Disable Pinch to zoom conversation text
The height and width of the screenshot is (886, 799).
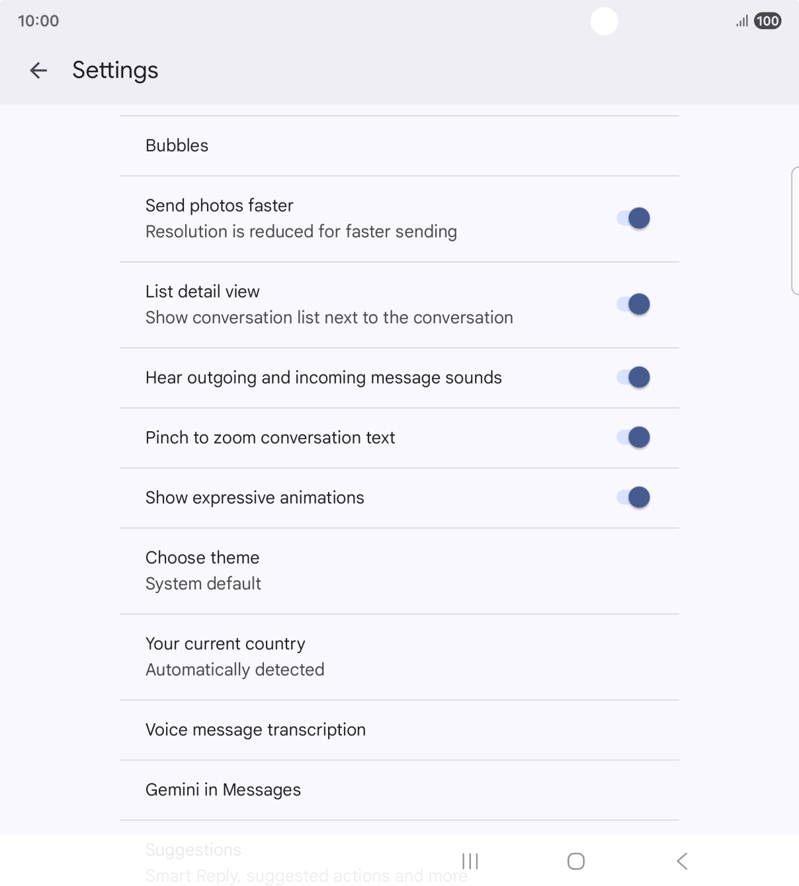point(634,438)
